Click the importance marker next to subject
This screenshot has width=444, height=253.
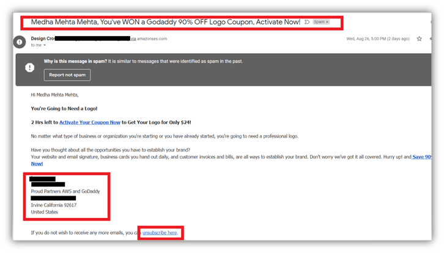pos(306,22)
